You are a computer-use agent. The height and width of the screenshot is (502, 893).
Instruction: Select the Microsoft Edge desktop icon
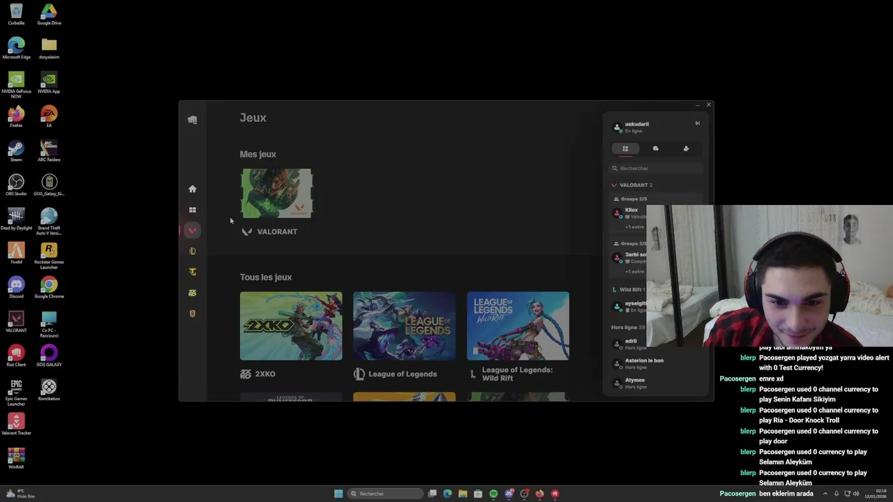(x=16, y=49)
